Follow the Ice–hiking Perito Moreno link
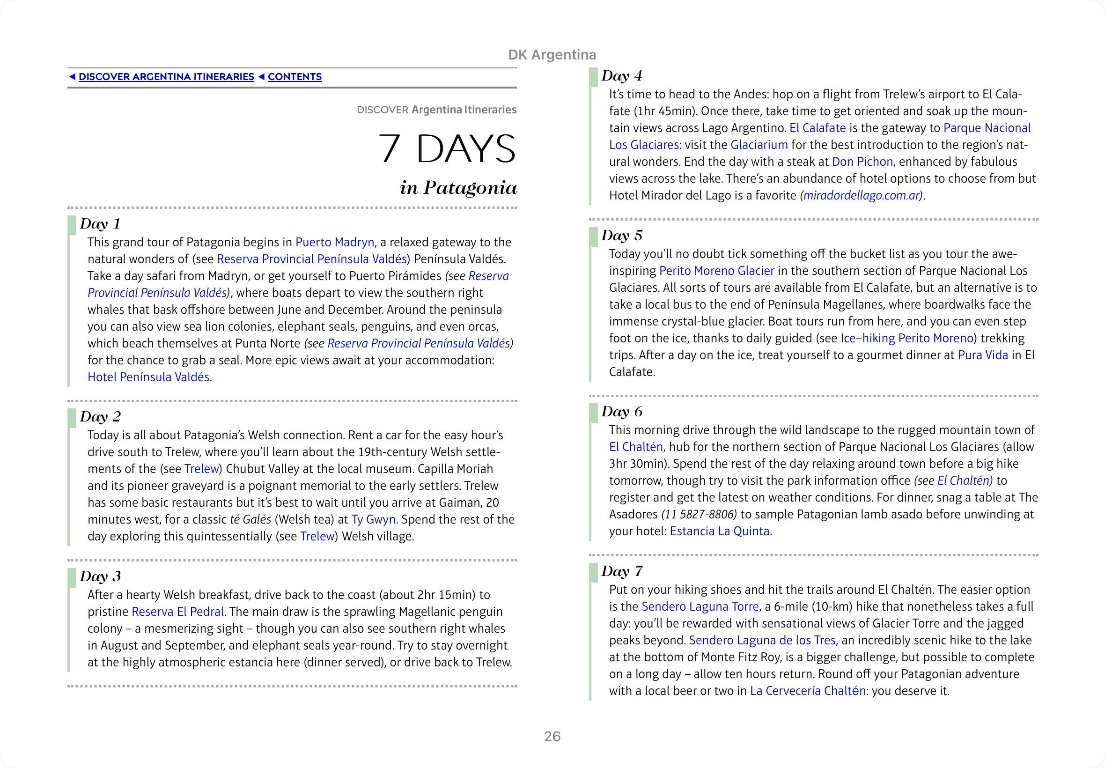 [x=906, y=338]
